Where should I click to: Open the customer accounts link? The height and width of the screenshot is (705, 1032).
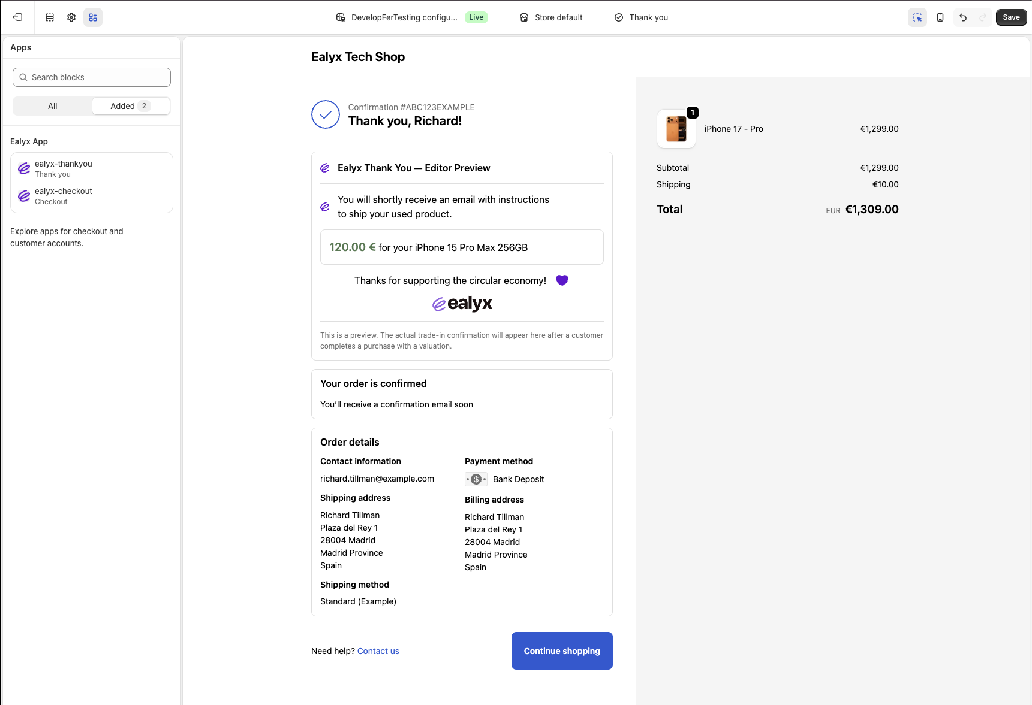(x=46, y=243)
